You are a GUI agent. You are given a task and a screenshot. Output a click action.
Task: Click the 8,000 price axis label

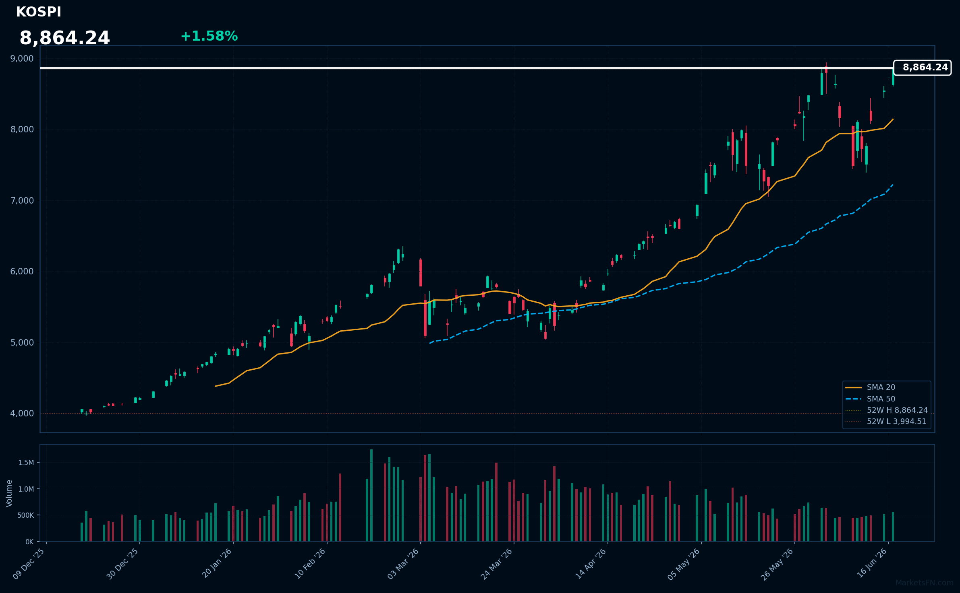[x=22, y=130]
